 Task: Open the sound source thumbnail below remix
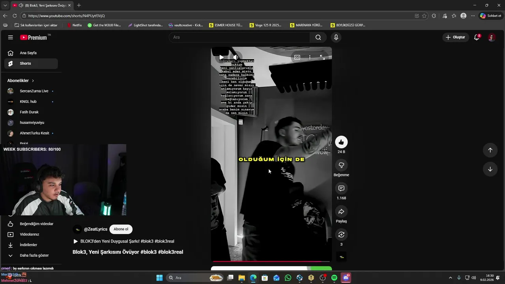[342, 257]
